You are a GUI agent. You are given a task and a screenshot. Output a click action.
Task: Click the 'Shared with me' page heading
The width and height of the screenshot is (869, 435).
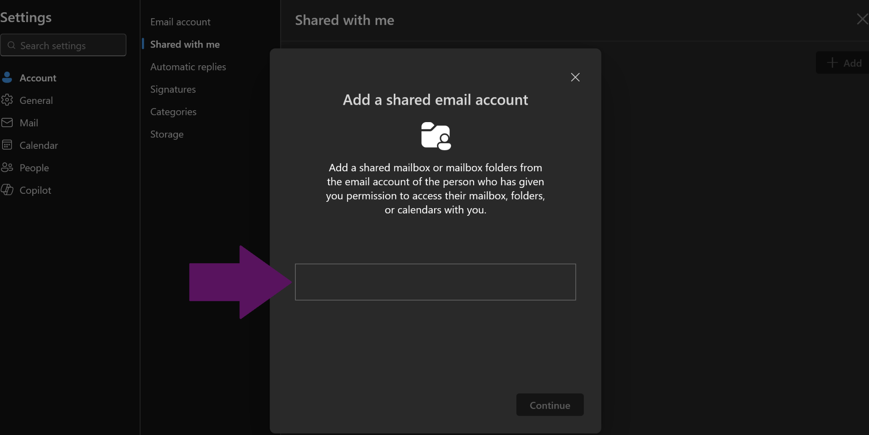pos(345,20)
